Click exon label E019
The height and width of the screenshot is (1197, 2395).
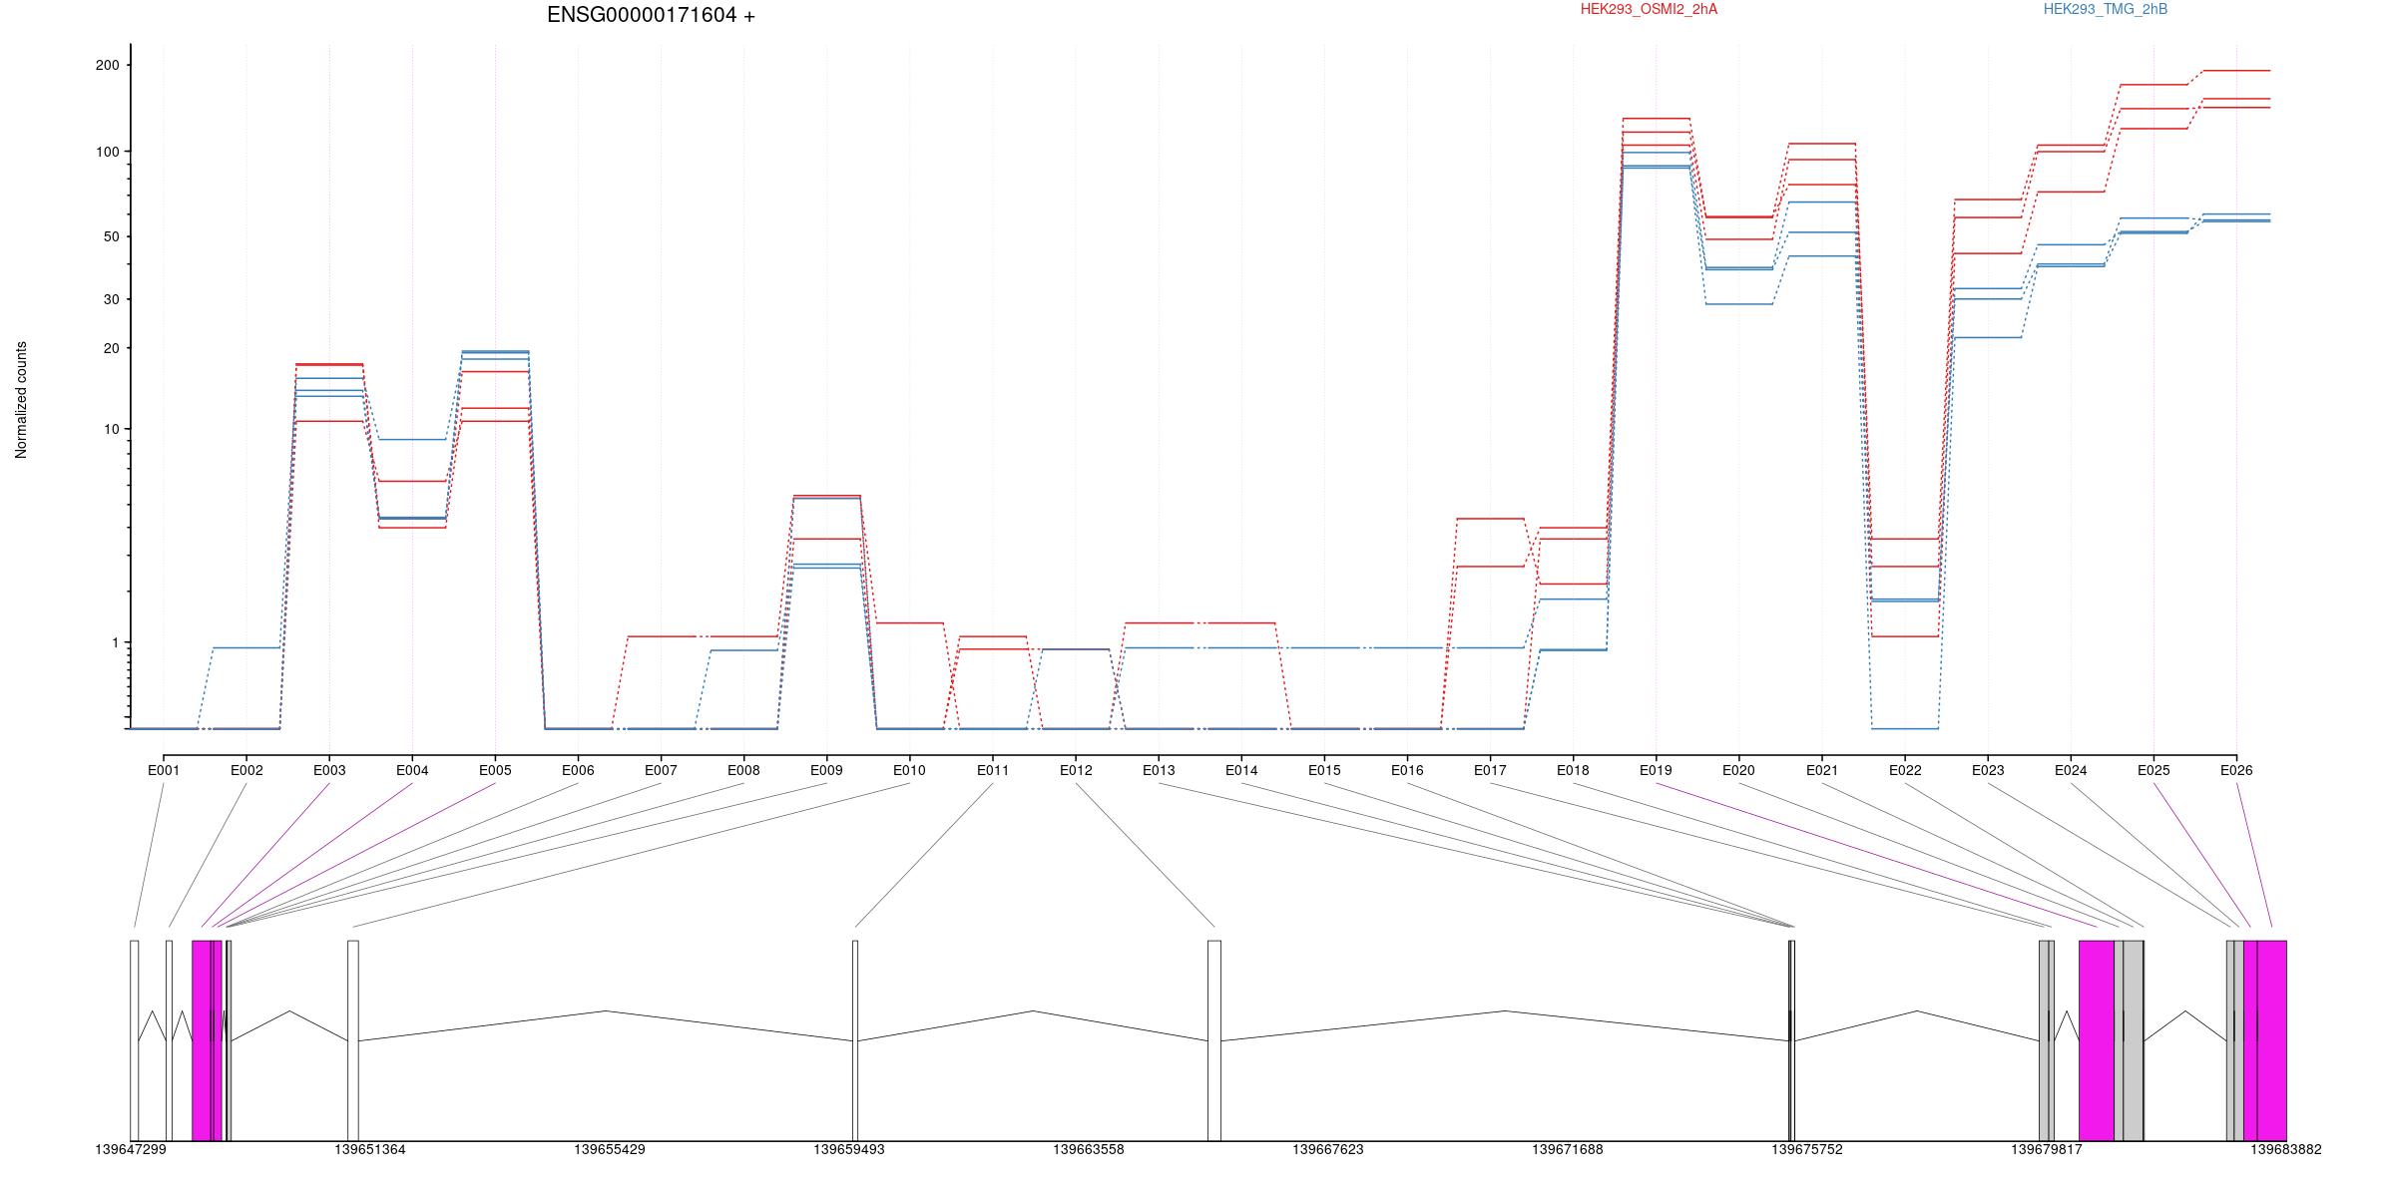click(1656, 770)
